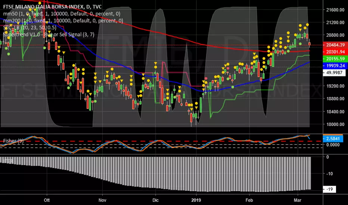The height and width of the screenshot is (205, 348).
Task: Select the current price label 20484.39
Action: [335, 45]
